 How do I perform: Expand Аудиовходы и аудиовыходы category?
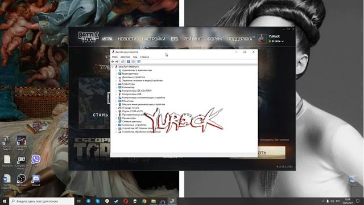[116, 70]
